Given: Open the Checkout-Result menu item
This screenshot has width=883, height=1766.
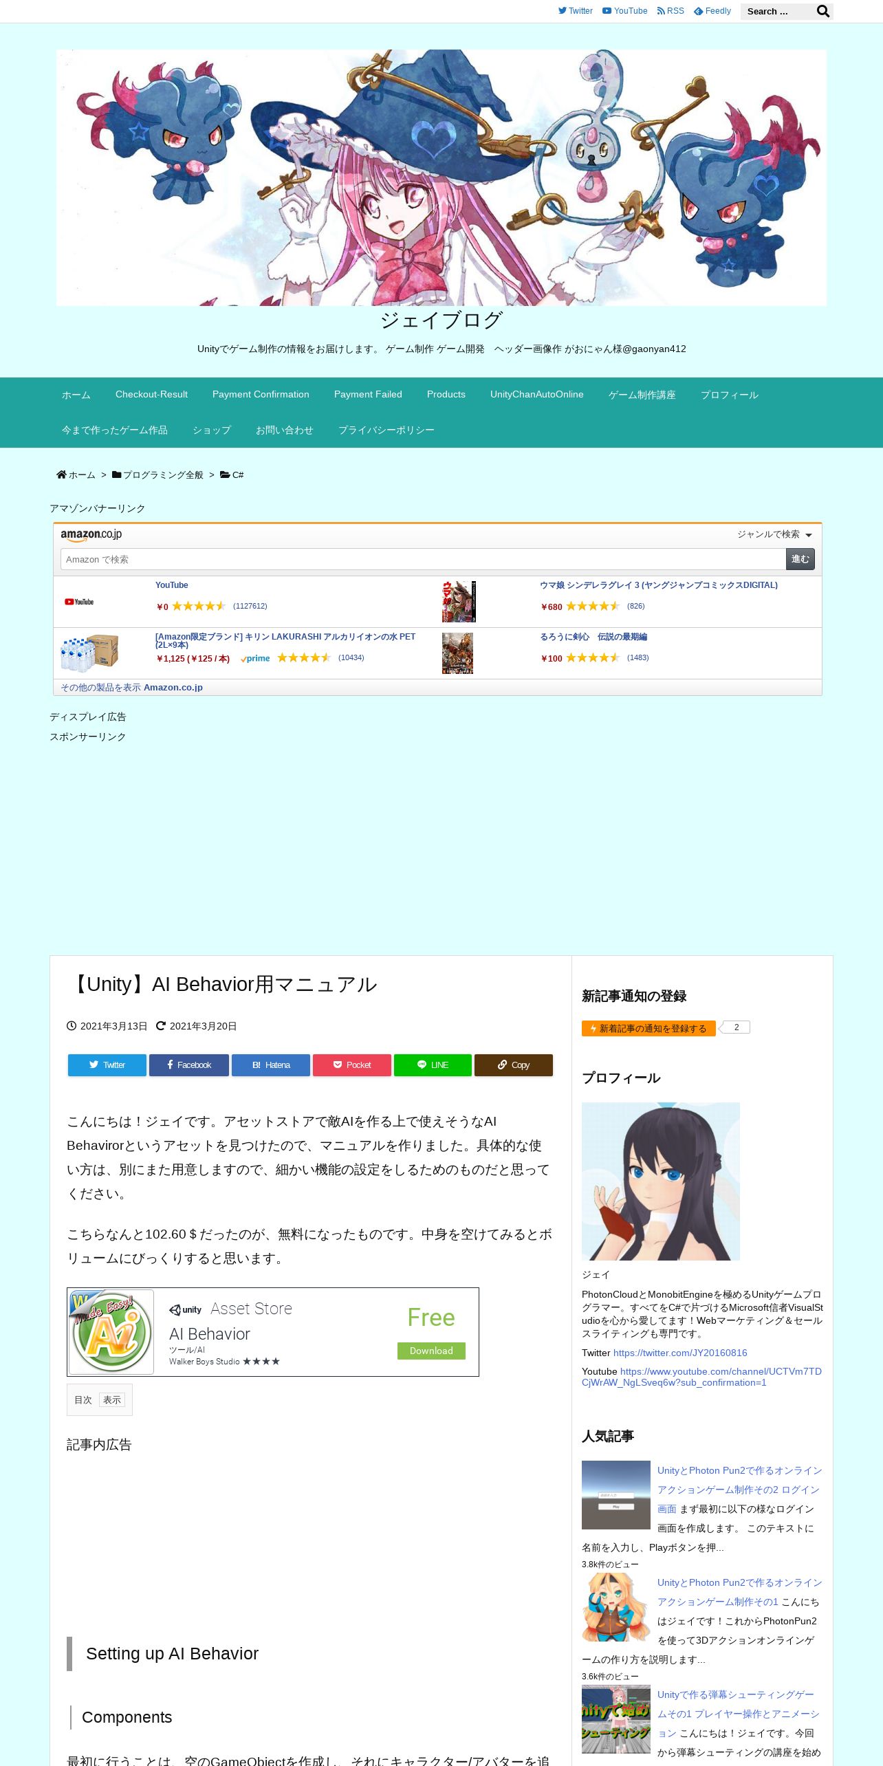Looking at the screenshot, I should pos(151,395).
